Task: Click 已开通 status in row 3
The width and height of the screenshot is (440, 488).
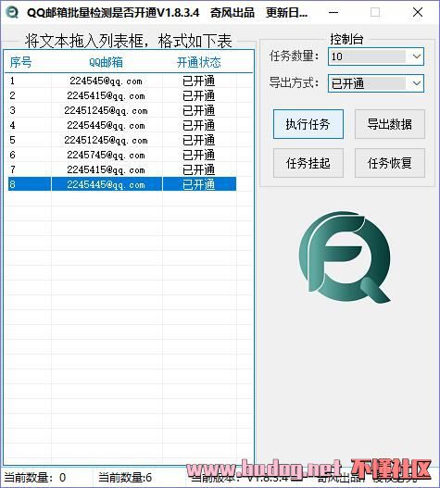Action: (198, 111)
